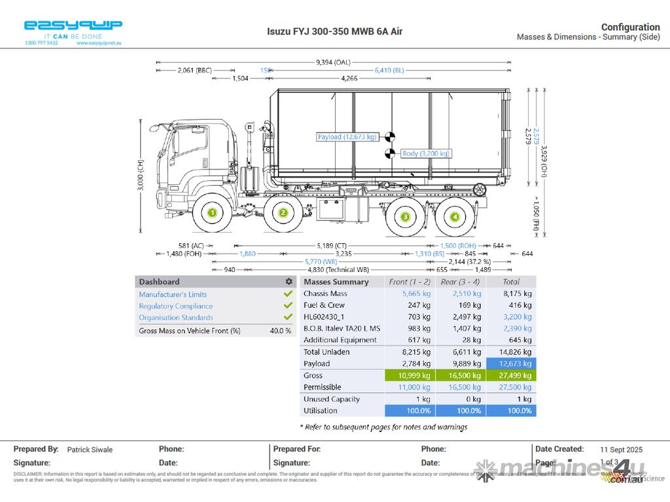Select the Front (1 - 2) column header
The height and width of the screenshot is (502, 670).
click(410, 282)
